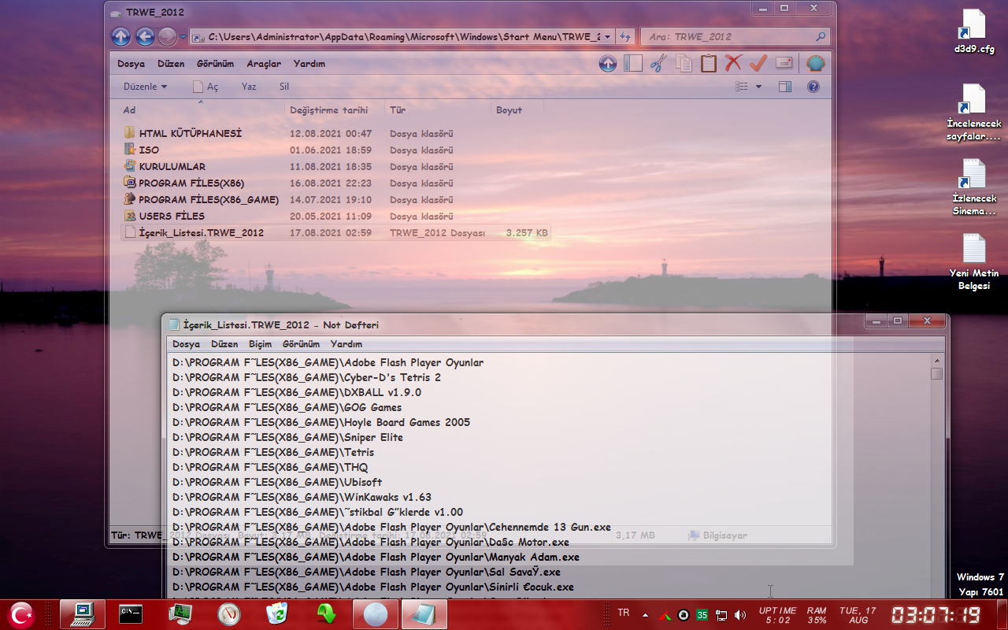Open the Yardım menu in Not Defteri
The image size is (1008, 630).
346,344
